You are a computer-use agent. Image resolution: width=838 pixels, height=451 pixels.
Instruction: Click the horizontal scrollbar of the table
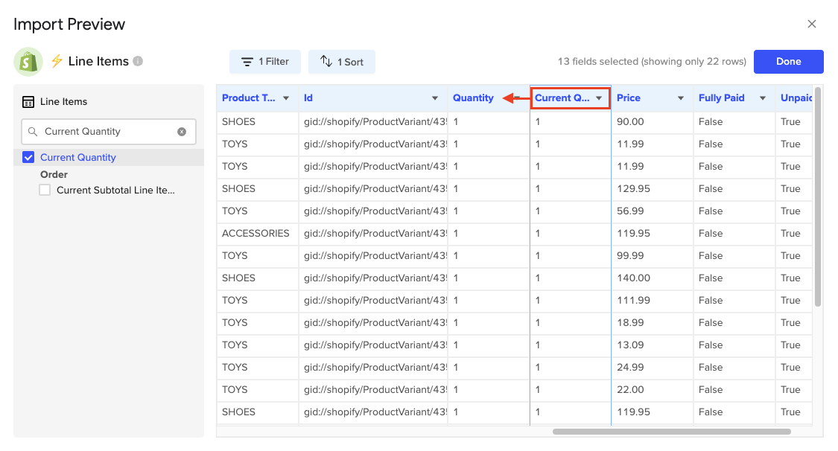tap(671, 431)
